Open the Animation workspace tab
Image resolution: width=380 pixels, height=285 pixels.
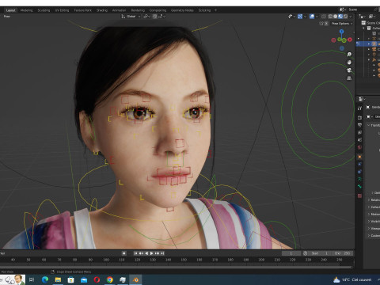(x=119, y=10)
